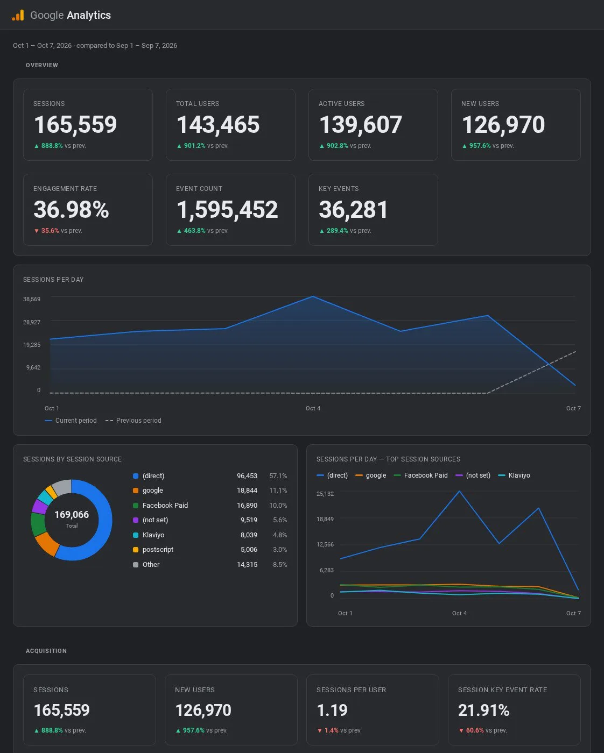Select the Event Count 1,595,452 value
The width and height of the screenshot is (604, 753).
227,210
